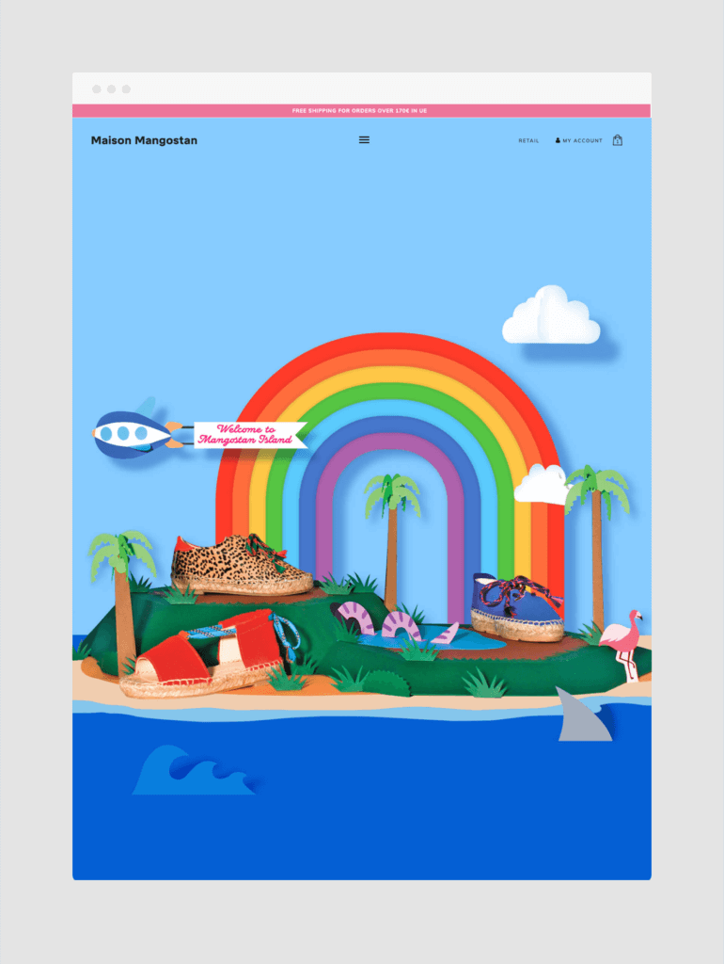
Task: Click the purple sea serpent in pond
Action: (394, 623)
